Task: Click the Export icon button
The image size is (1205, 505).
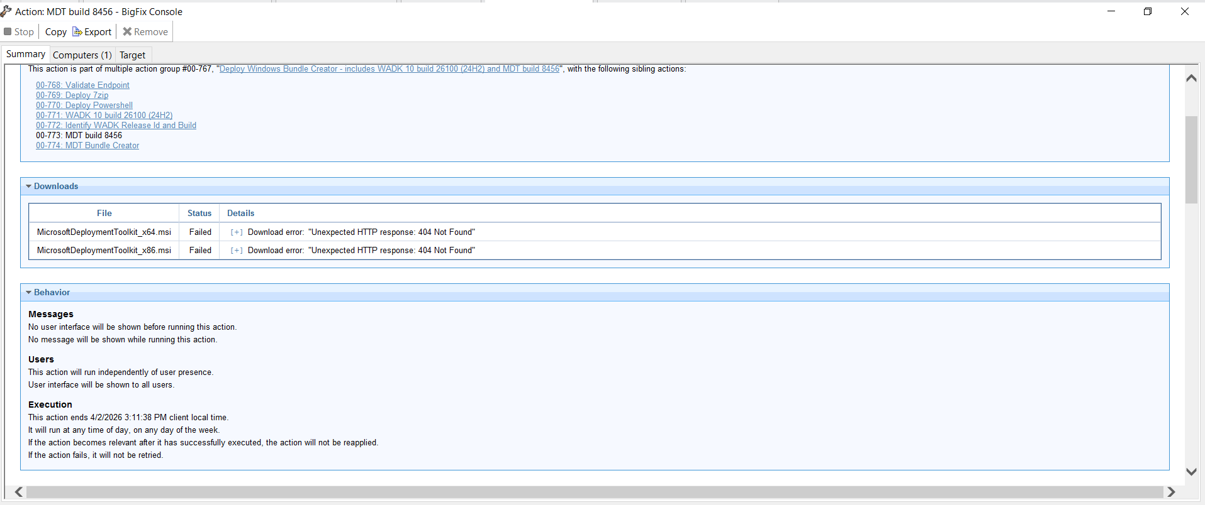Action: click(x=92, y=32)
